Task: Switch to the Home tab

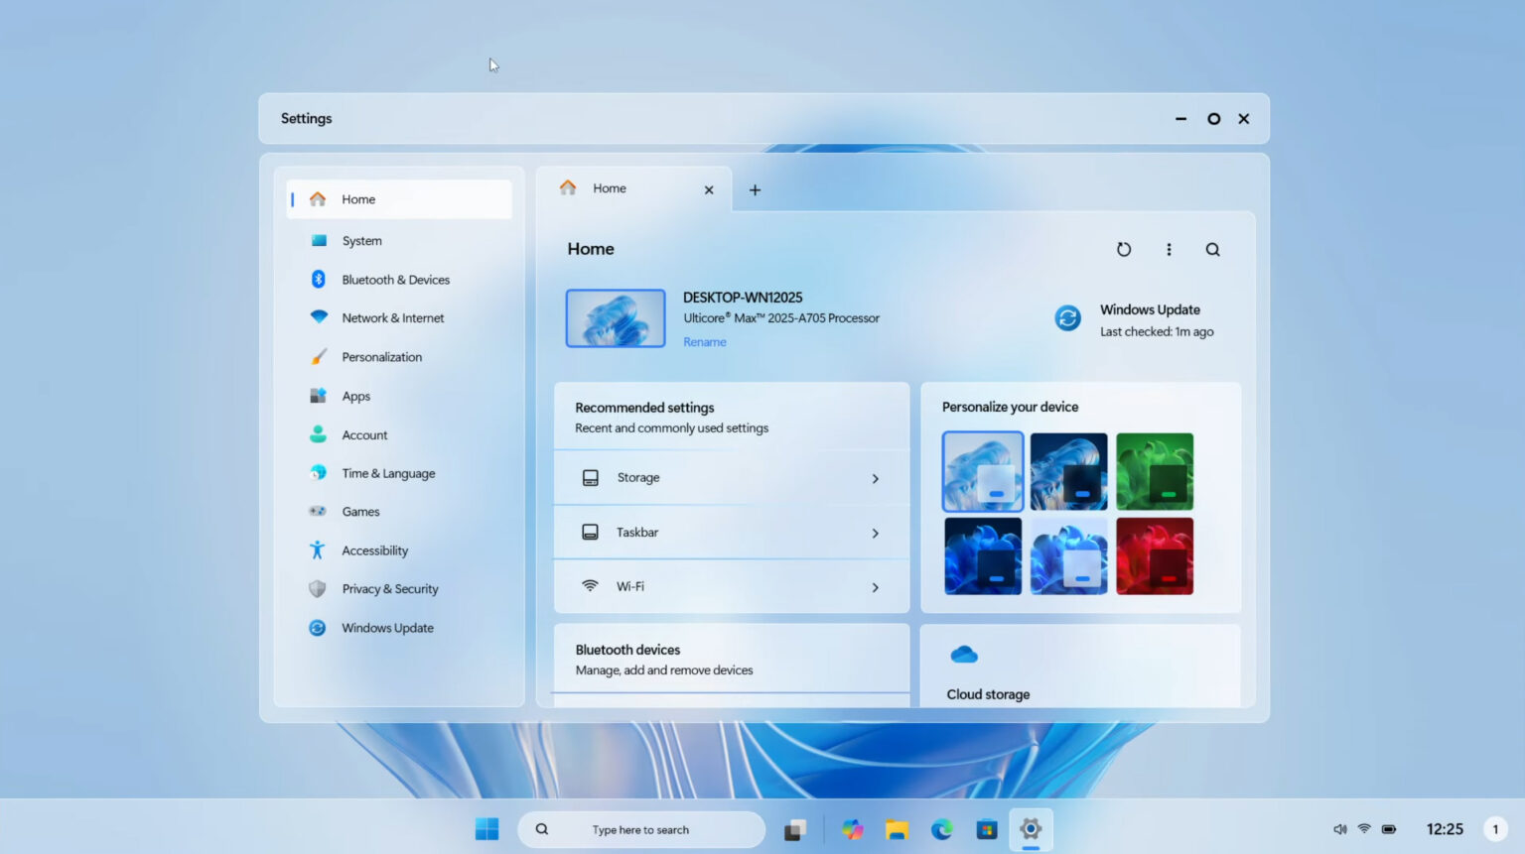Action: point(609,187)
